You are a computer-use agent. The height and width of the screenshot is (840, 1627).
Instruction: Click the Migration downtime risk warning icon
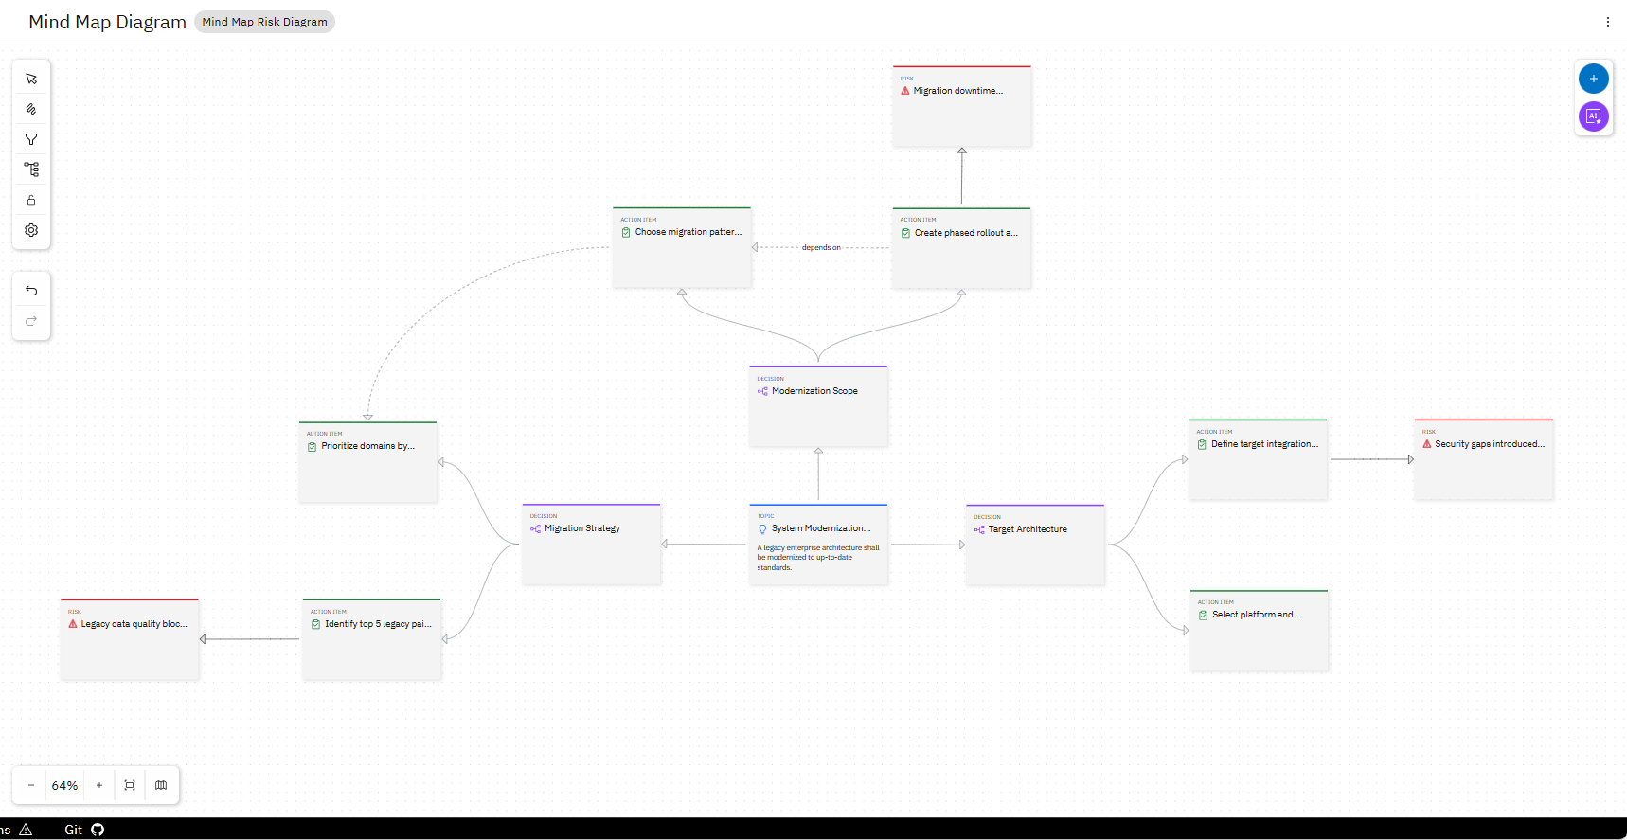(905, 91)
